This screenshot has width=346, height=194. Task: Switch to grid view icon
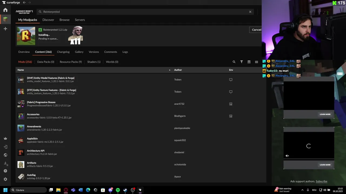coord(249,62)
